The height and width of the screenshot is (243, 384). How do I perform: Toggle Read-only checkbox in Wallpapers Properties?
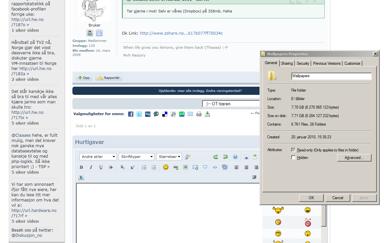point(293,150)
